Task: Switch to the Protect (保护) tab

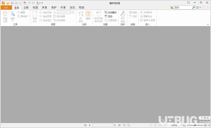Action: tap(54, 7)
